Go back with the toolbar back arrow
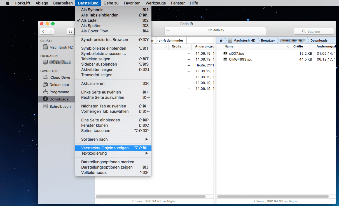339x206 pixels. coord(43,31)
